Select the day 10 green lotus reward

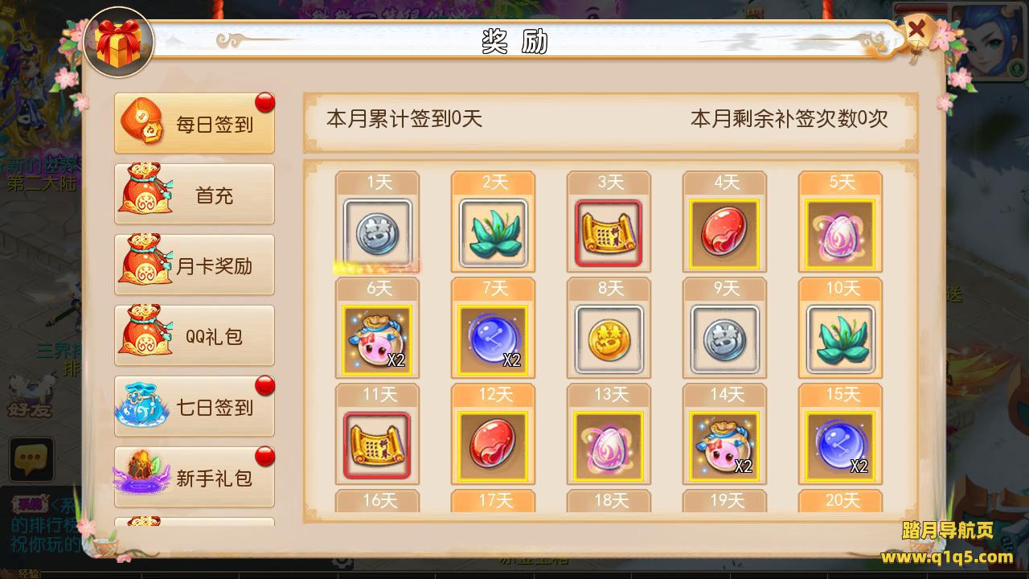click(840, 339)
